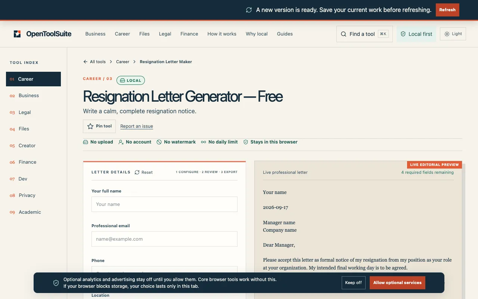478x299 pixels.
Task: Select 05 Creator in the tool index
Action: point(33,145)
